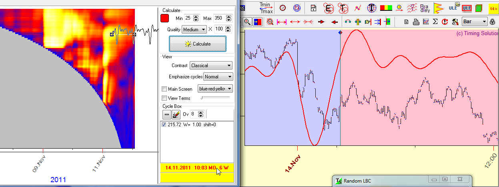Click the red color swatch in Calculate
This screenshot has height=187, width=499.
click(164, 18)
